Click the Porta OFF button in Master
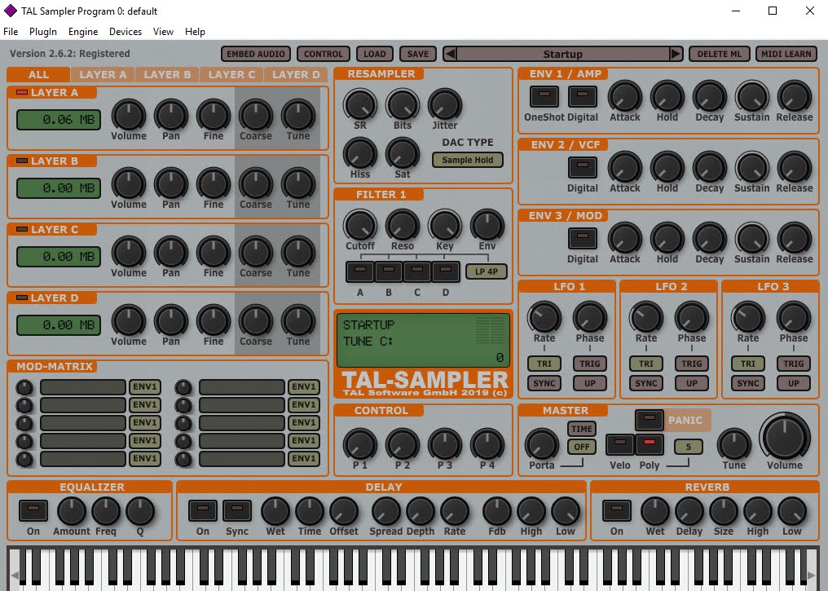 pos(582,447)
